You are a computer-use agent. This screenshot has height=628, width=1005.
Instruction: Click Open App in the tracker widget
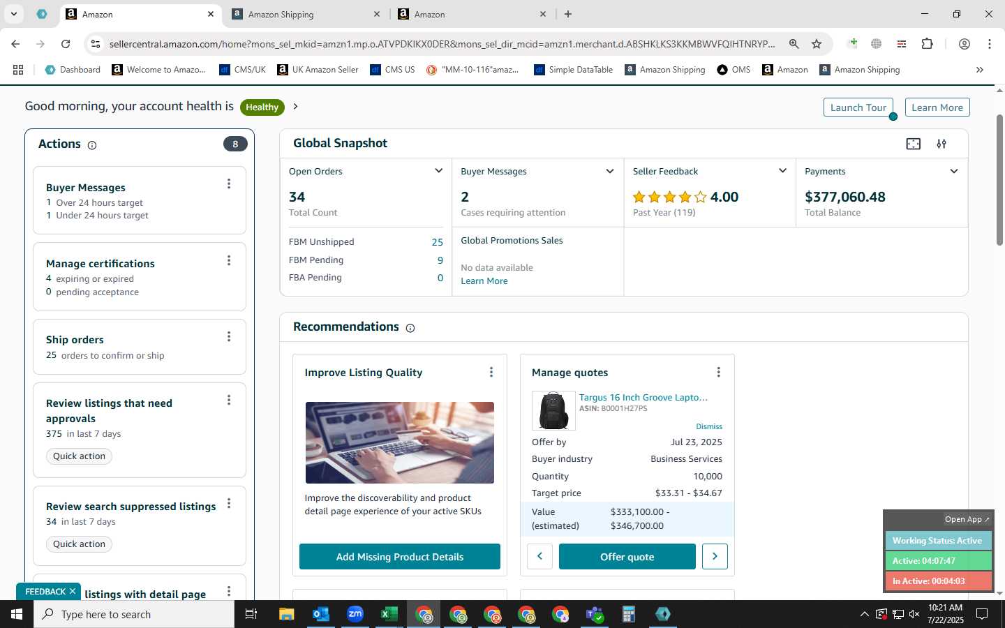(967, 519)
